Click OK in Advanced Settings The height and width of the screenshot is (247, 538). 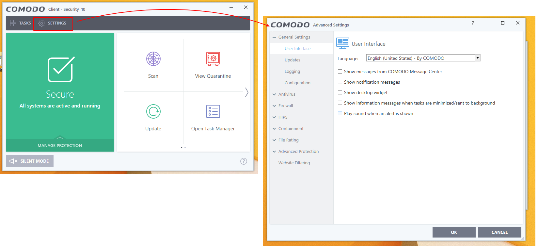[x=454, y=232]
